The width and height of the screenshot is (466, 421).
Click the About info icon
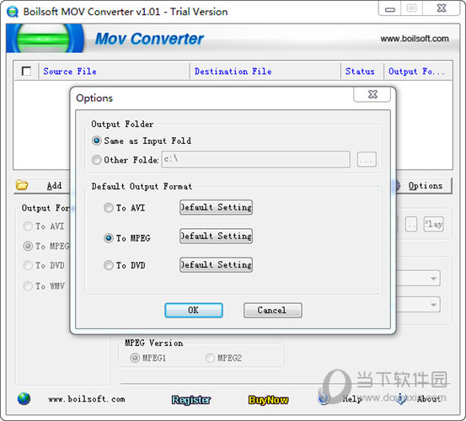[x=401, y=399]
